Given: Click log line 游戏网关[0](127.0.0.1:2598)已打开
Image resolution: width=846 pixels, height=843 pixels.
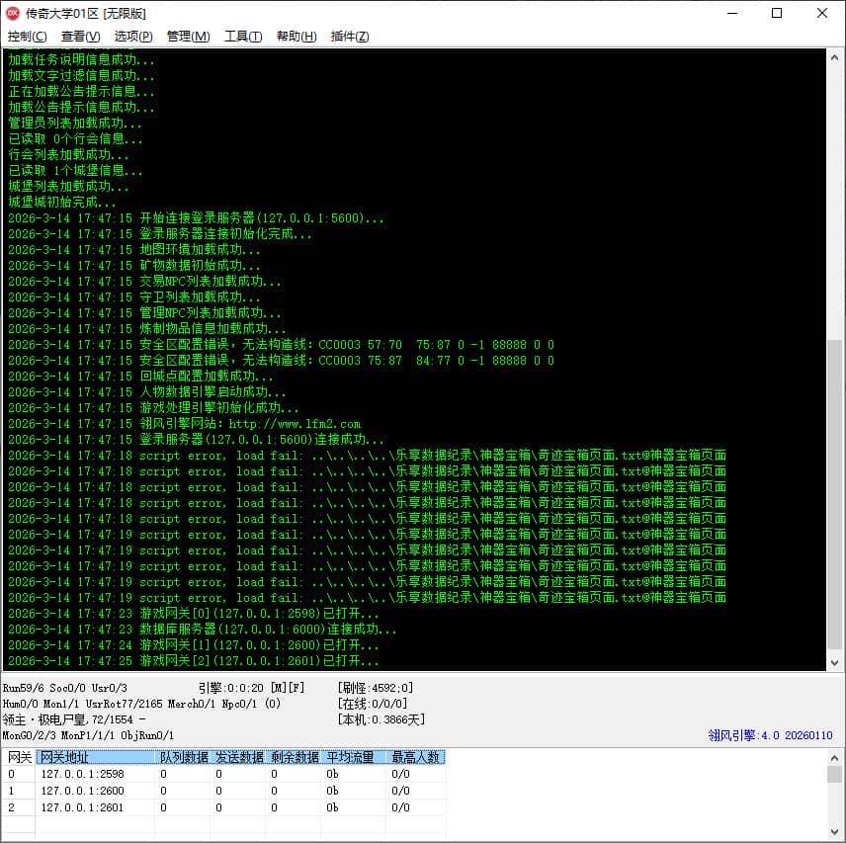Looking at the screenshot, I should click(193, 614).
